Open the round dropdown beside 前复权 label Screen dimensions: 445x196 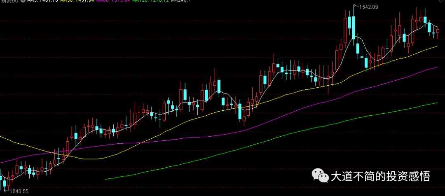point(22,1)
